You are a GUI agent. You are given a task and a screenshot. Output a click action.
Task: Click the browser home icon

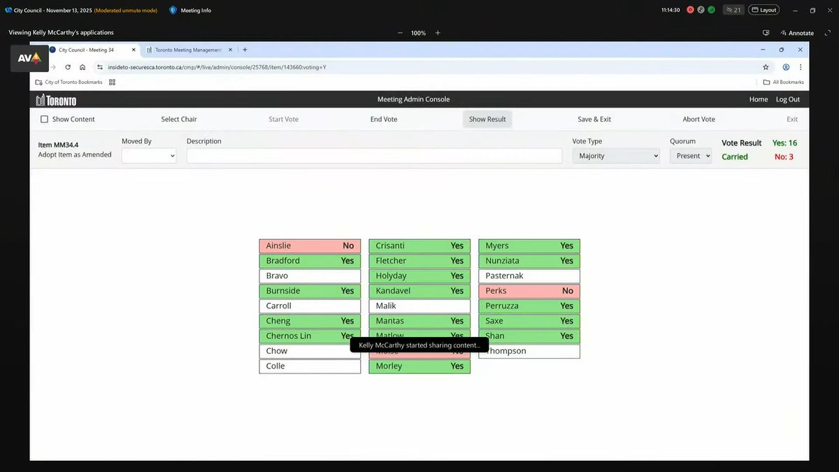coord(83,67)
